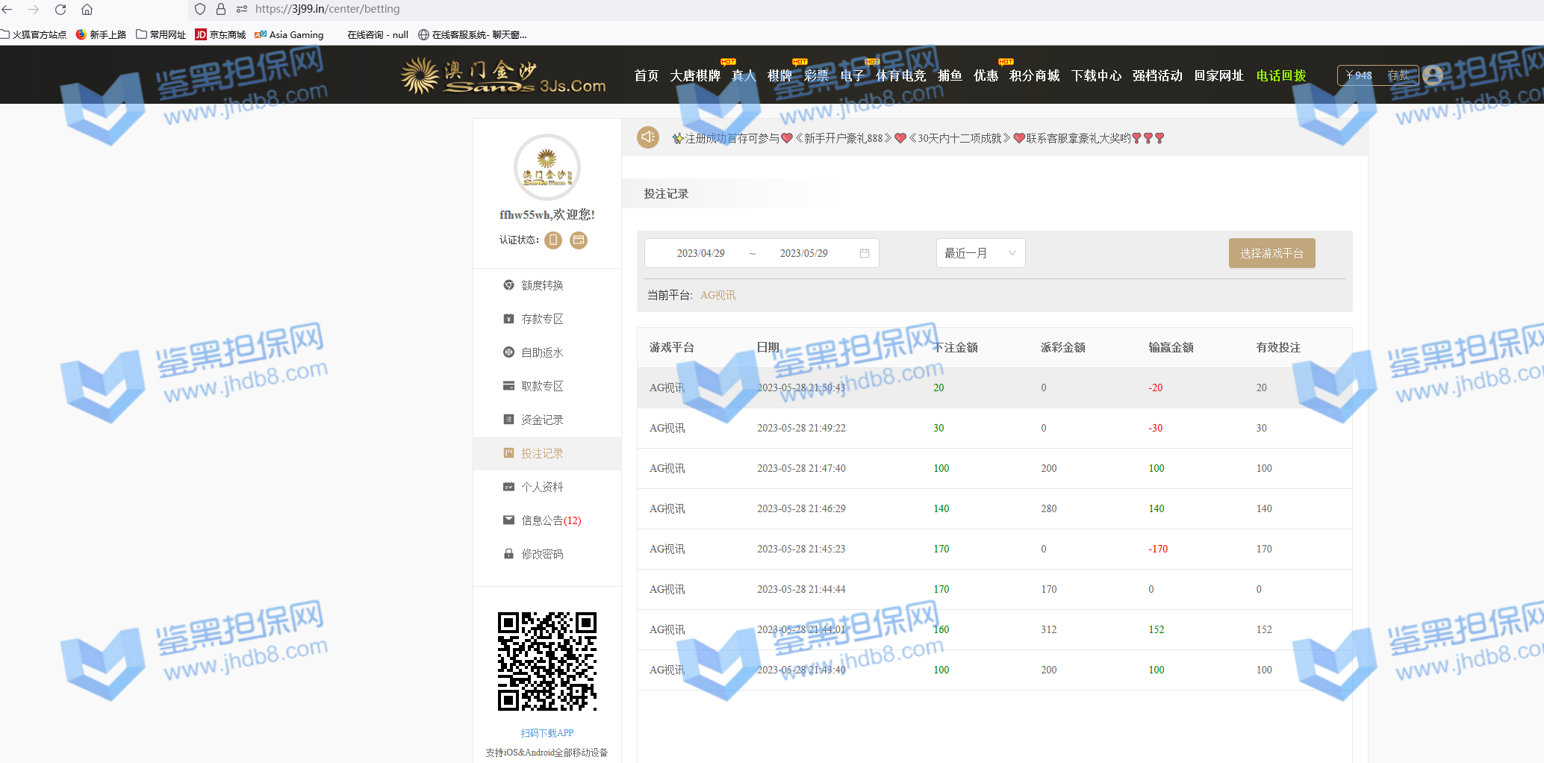
Task: Click 体育电竞 in top navigation
Action: (x=900, y=75)
